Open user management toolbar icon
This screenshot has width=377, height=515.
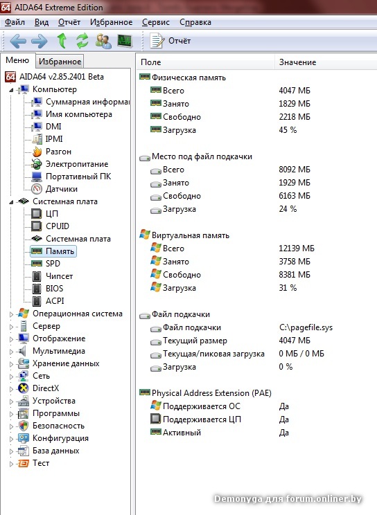(x=103, y=41)
